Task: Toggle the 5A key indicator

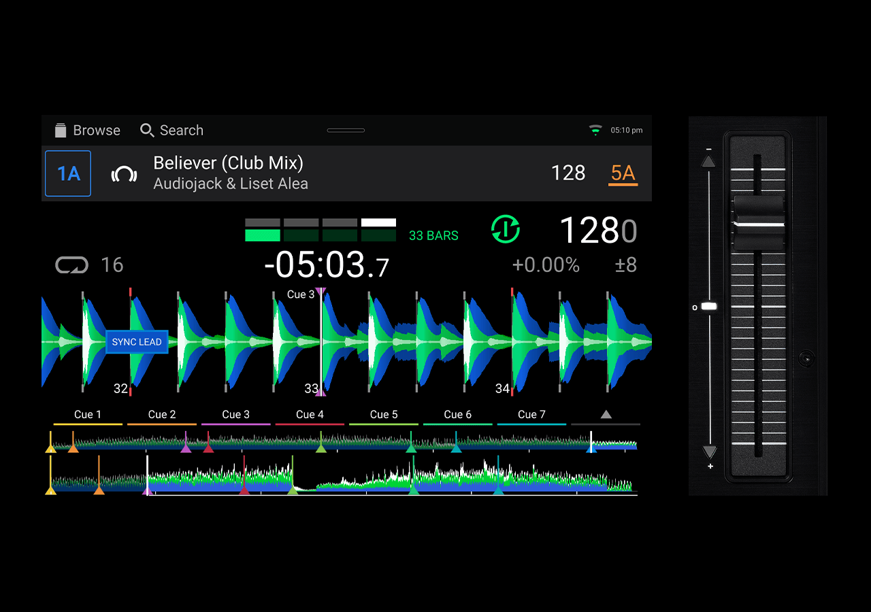Action: click(623, 173)
